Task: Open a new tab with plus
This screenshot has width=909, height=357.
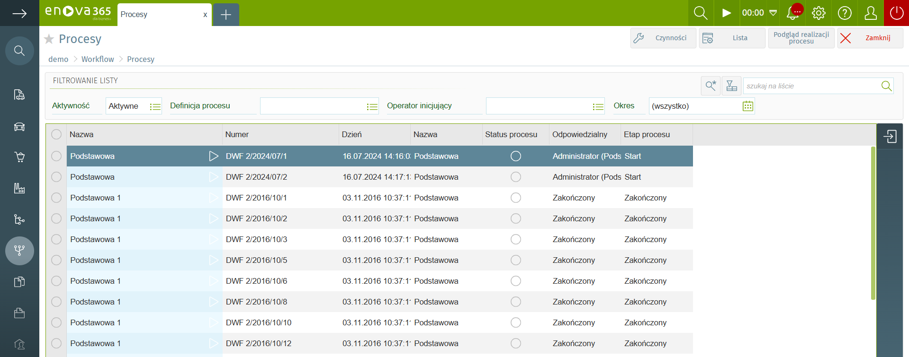Action: [x=226, y=15]
